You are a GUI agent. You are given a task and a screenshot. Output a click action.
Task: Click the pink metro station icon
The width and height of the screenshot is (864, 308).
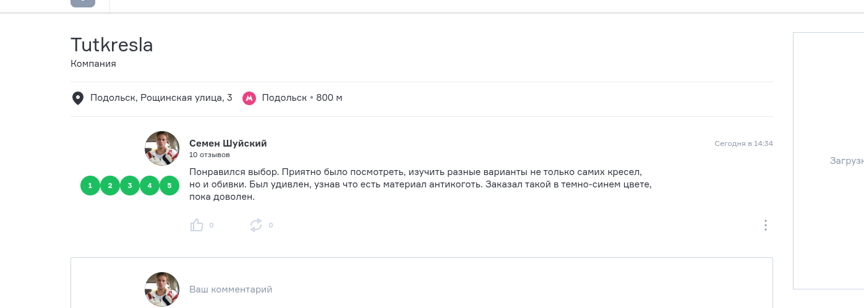click(x=249, y=98)
